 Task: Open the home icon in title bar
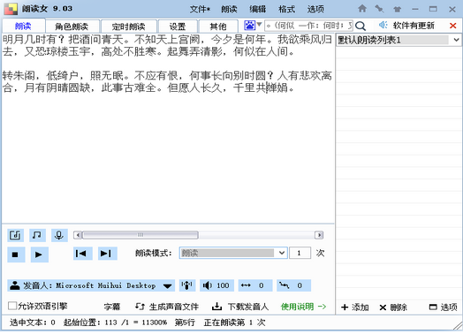[362, 9]
